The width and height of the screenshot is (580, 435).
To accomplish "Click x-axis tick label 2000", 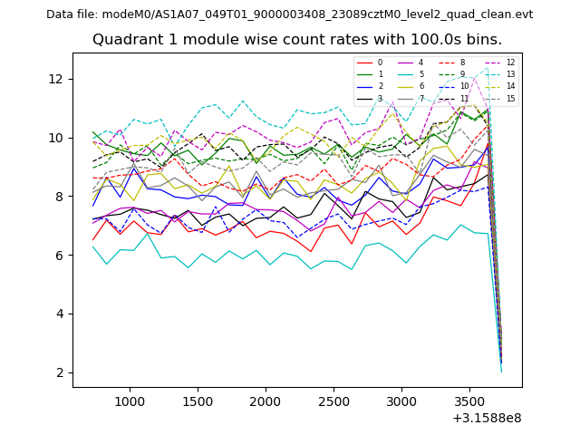I will (266, 401).
